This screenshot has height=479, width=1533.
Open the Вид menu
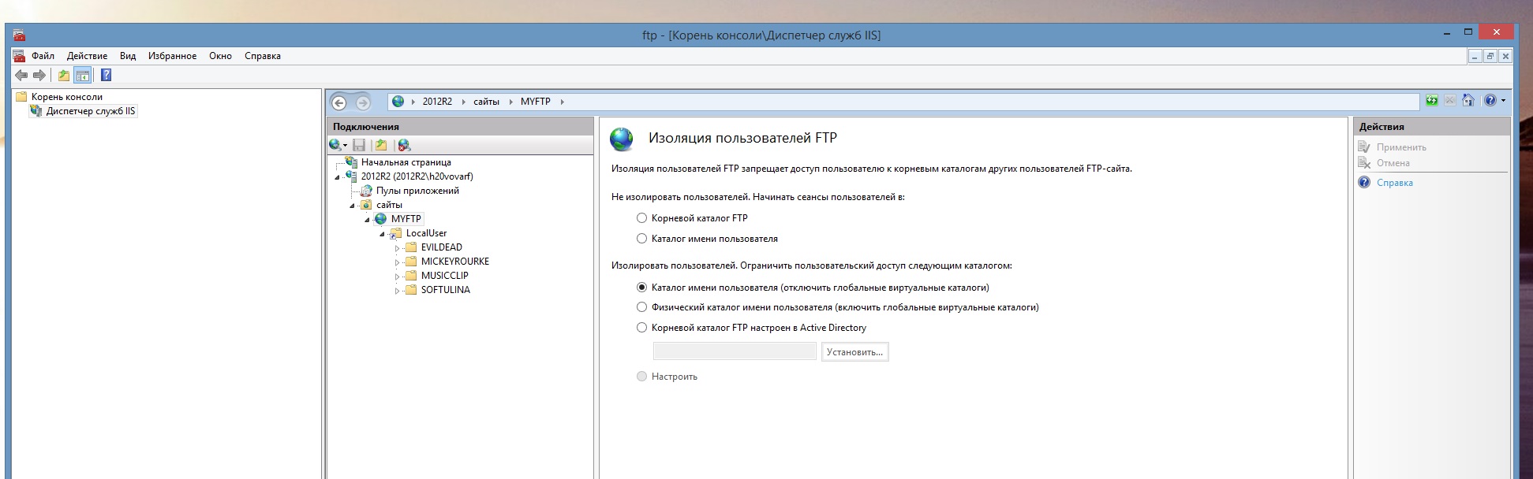coord(128,56)
